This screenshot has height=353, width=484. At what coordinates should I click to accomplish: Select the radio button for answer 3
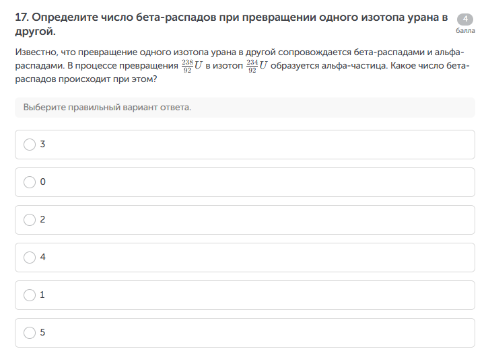click(30, 145)
